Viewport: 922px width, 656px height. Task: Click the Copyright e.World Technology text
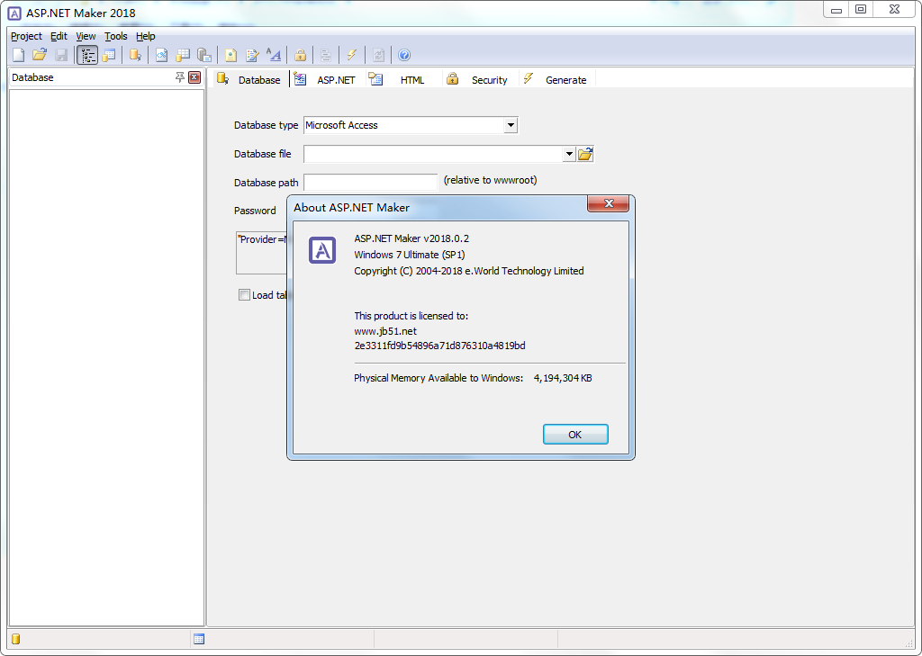click(x=468, y=271)
